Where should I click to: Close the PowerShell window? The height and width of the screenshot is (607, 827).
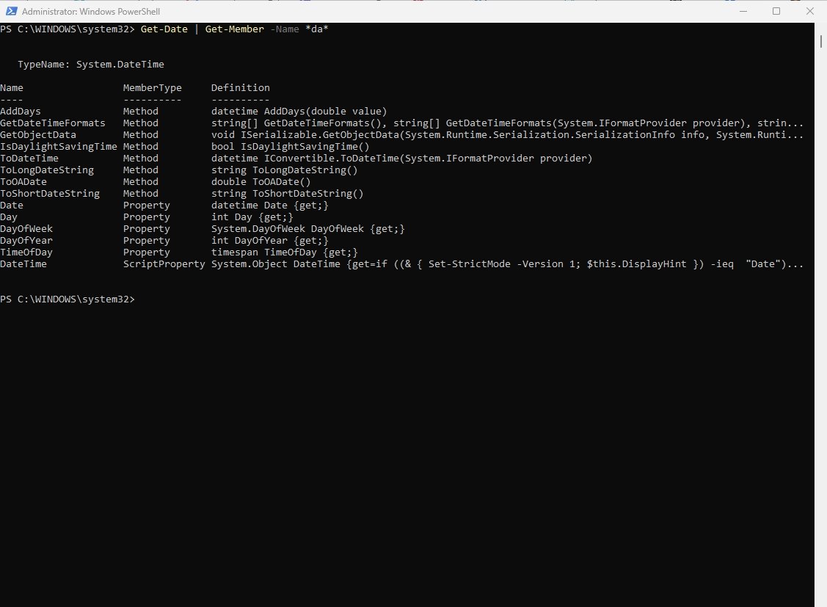pyautogui.click(x=810, y=11)
